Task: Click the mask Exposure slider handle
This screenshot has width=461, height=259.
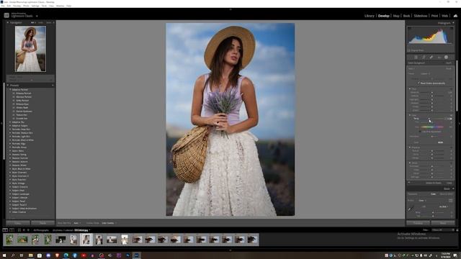Action: 432,92
